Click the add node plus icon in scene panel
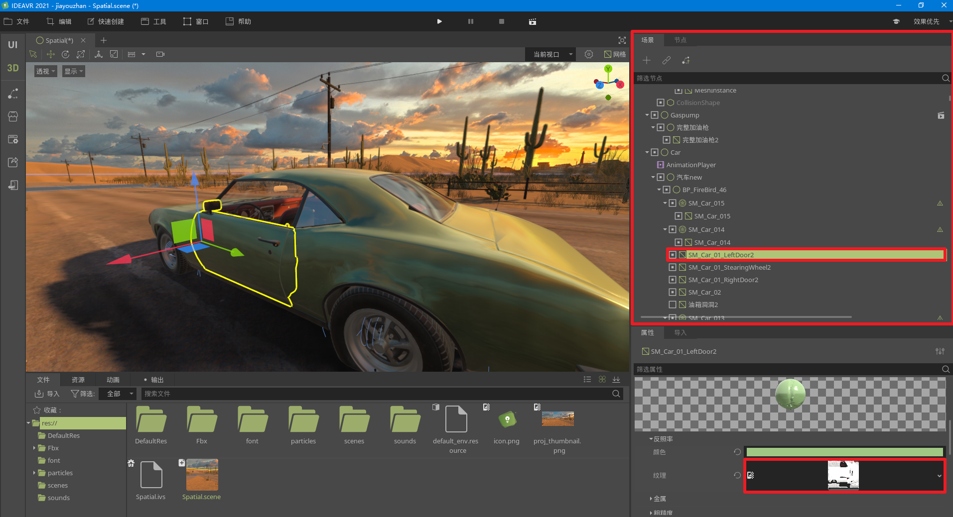The height and width of the screenshot is (517, 953). [x=647, y=61]
